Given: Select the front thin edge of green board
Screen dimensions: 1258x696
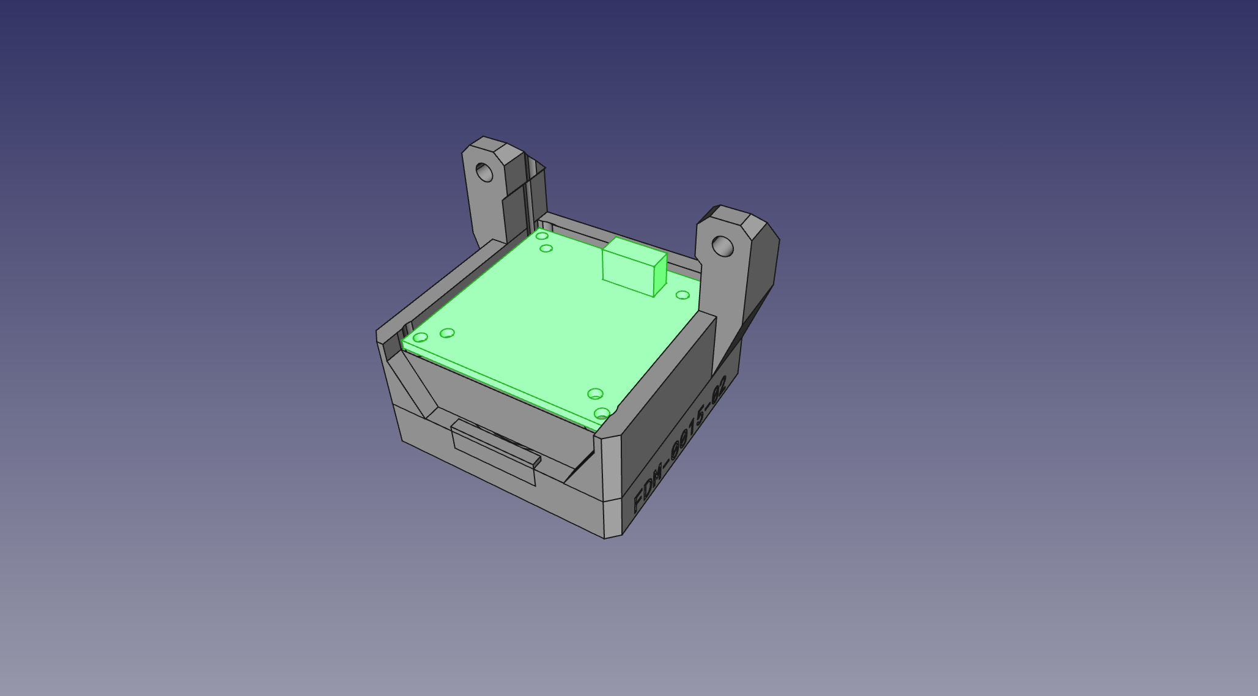Looking at the screenshot, I should (x=495, y=384).
